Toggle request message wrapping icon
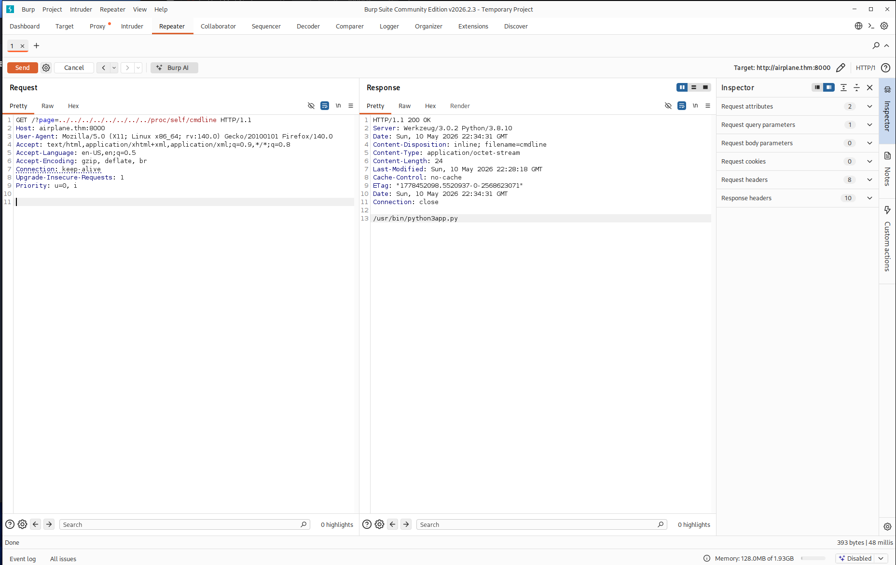The width and height of the screenshot is (896, 565). (x=325, y=106)
